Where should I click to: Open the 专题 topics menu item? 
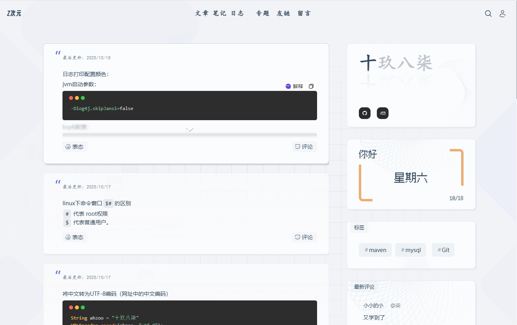coord(263,13)
